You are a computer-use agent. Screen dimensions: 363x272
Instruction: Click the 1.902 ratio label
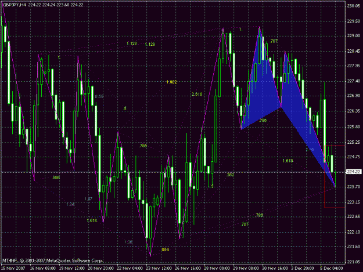pos(171,82)
